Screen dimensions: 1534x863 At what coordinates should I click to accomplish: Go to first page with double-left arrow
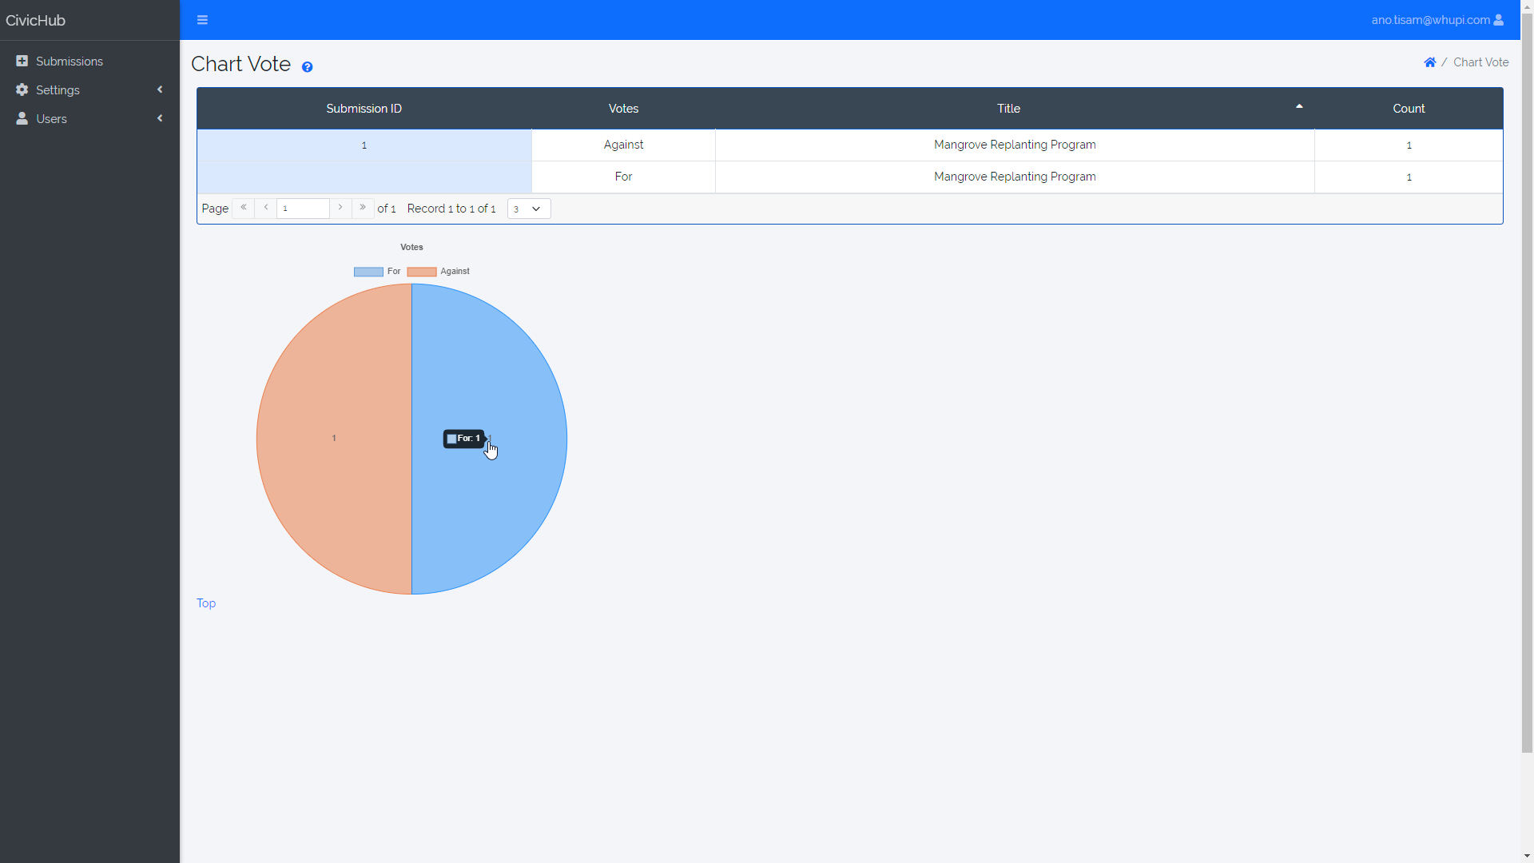[x=244, y=208]
